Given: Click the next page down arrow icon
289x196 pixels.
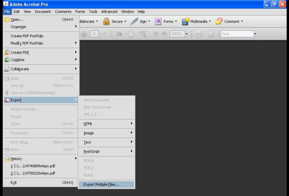Looking at the screenshot, I should [84, 34].
